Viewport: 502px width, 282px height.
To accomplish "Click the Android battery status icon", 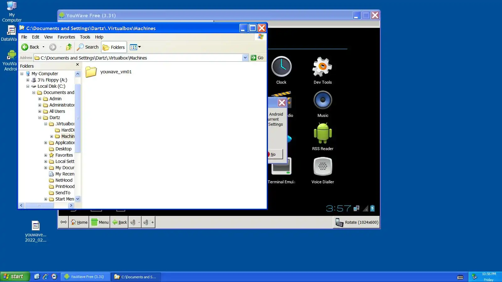I will click(372, 208).
